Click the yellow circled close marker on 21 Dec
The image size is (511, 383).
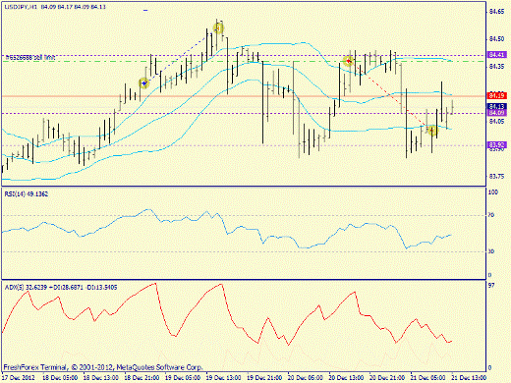[432, 131]
